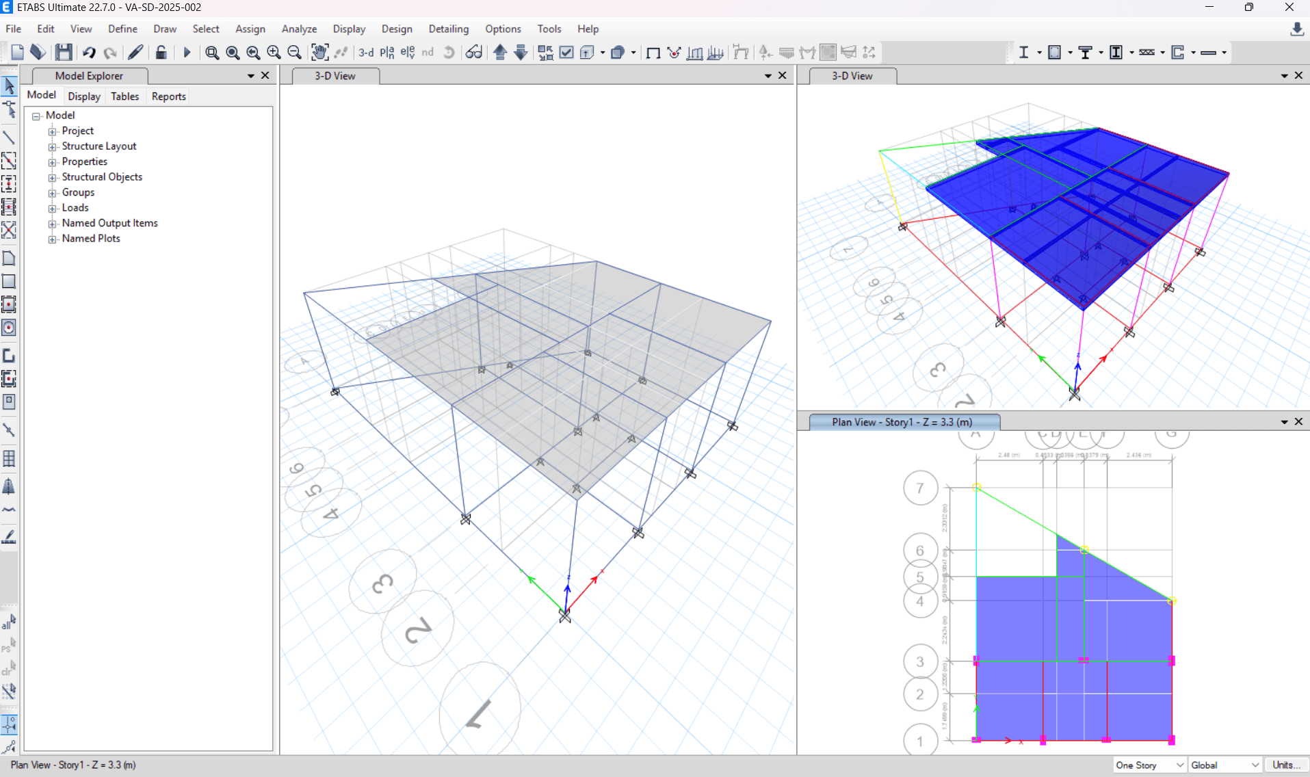Click the Select All icon
This screenshot has height=777, width=1310.
pyautogui.click(x=9, y=622)
